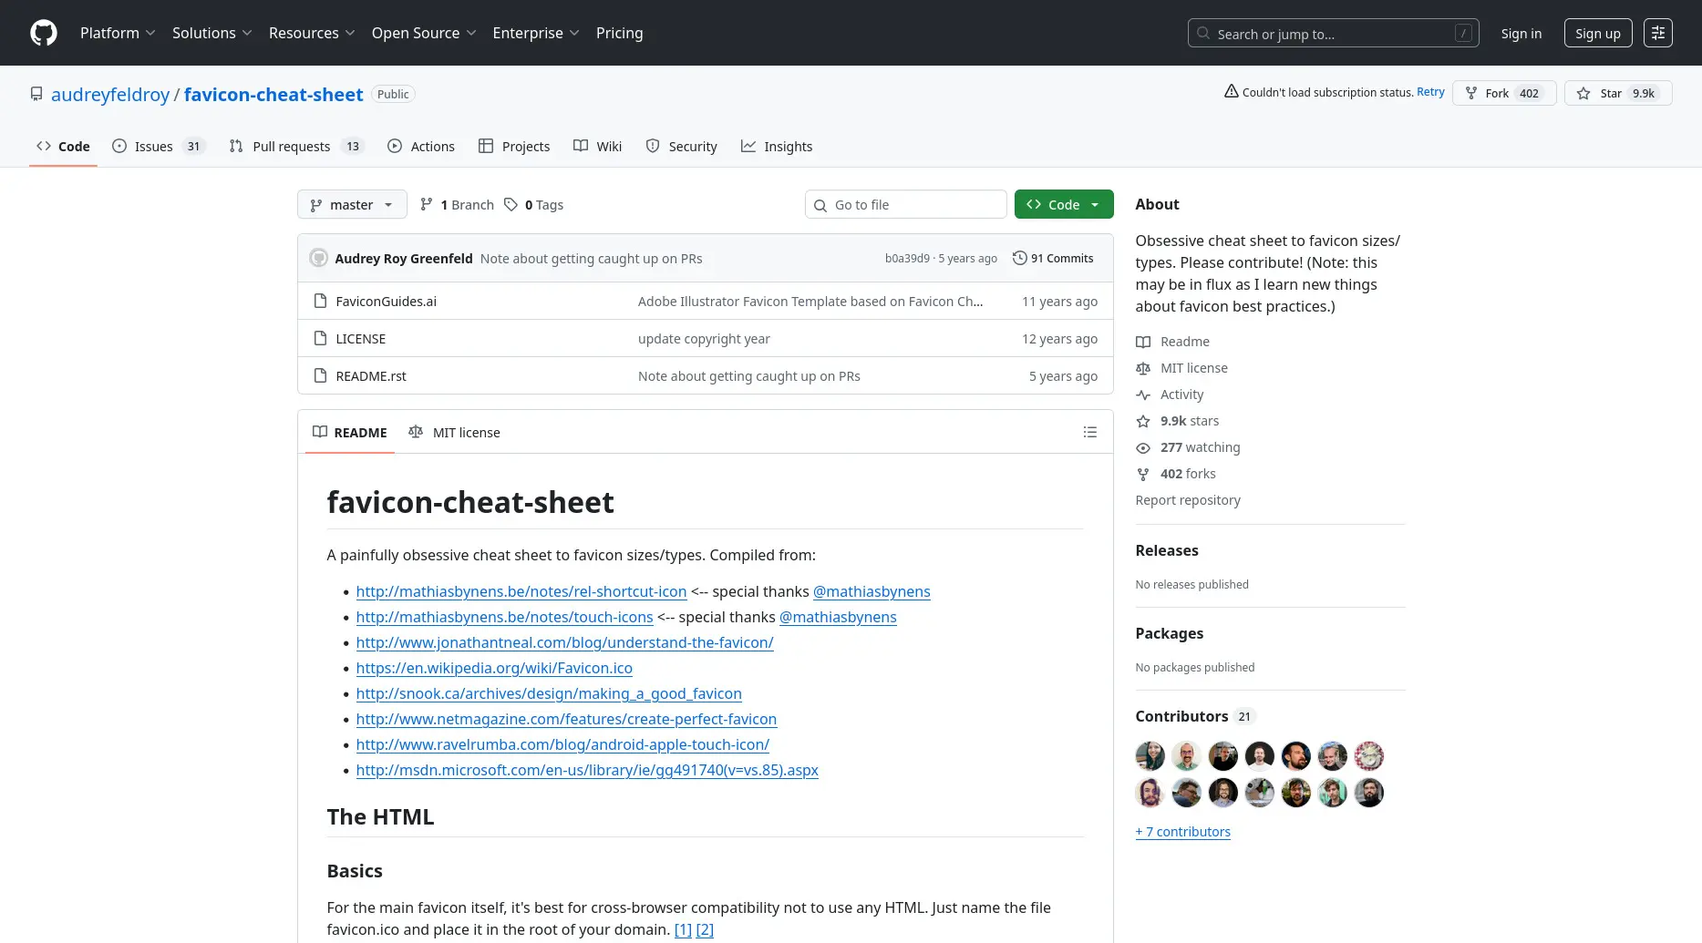1702x943 pixels.
Task: Click the Audrey Roy Greenfeld avatar icon
Action: point(318,258)
